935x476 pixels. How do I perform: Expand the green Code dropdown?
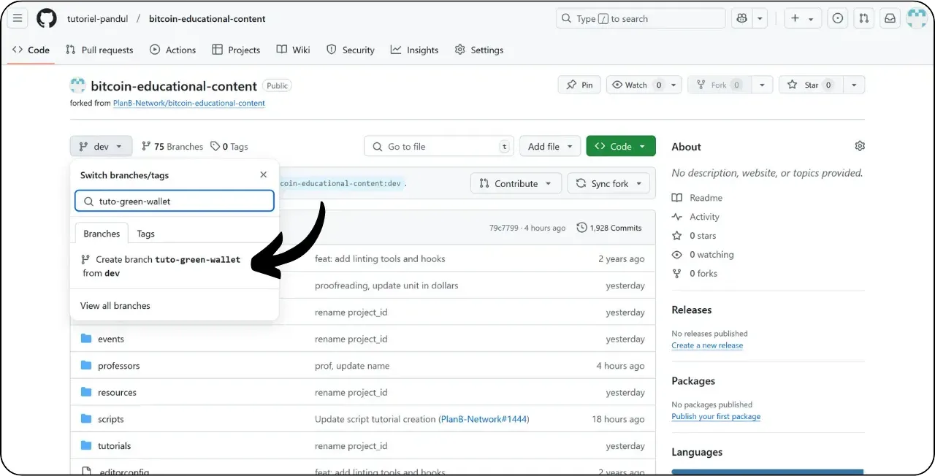(620, 145)
